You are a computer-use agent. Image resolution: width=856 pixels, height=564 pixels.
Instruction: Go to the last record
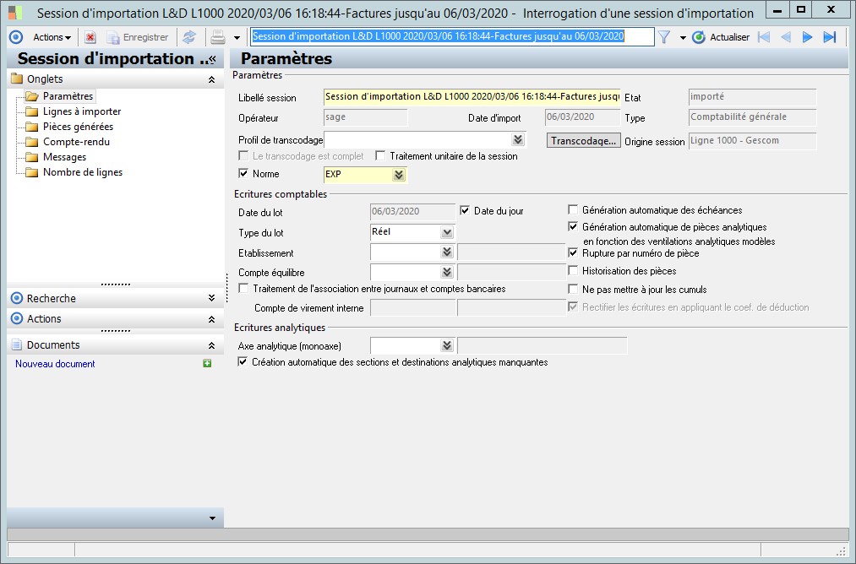[x=830, y=37]
